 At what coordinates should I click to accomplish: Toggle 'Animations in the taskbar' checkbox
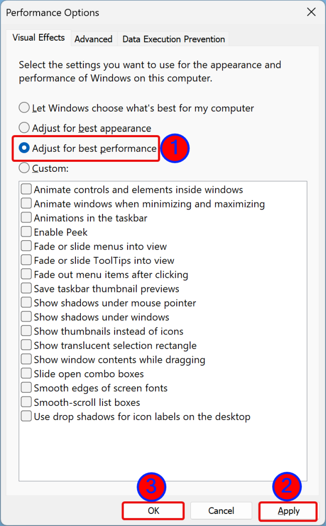point(26,218)
